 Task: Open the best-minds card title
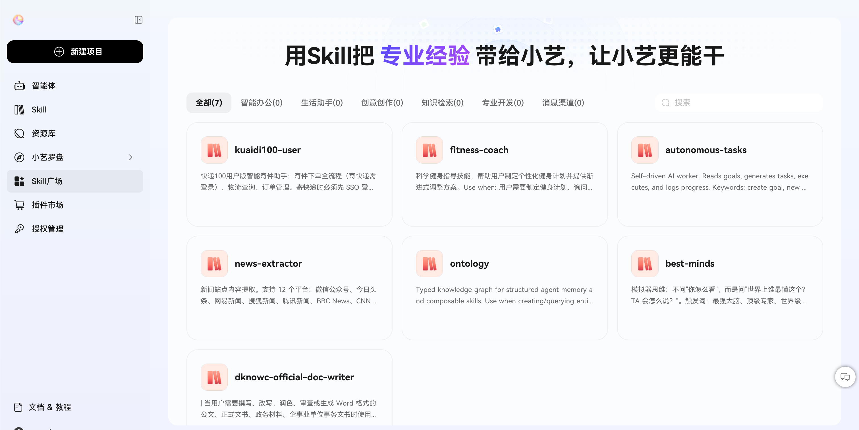coord(690,264)
